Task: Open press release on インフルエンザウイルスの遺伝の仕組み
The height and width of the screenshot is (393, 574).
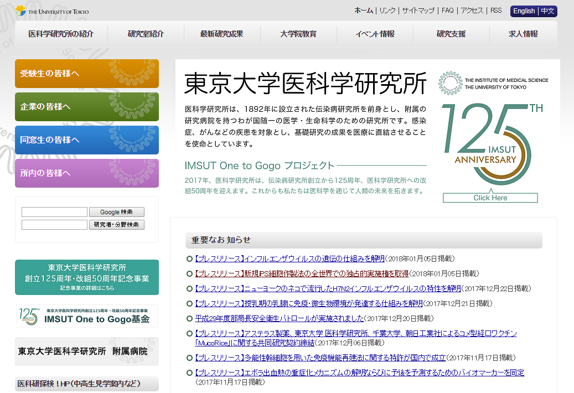Action: click(x=289, y=258)
